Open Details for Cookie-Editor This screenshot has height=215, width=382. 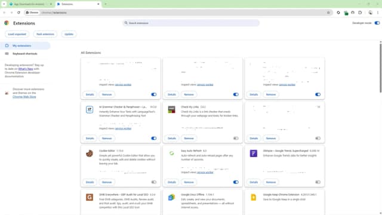coord(90,182)
